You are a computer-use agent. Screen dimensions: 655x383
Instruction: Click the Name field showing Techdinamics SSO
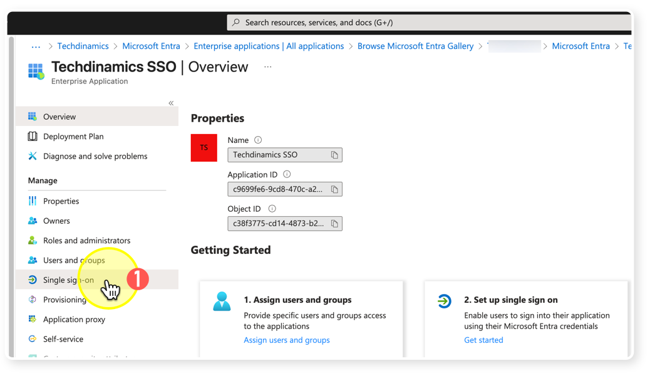point(285,155)
